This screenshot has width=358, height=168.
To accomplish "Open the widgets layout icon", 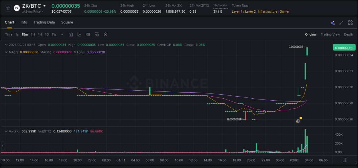I will coord(350,22).
